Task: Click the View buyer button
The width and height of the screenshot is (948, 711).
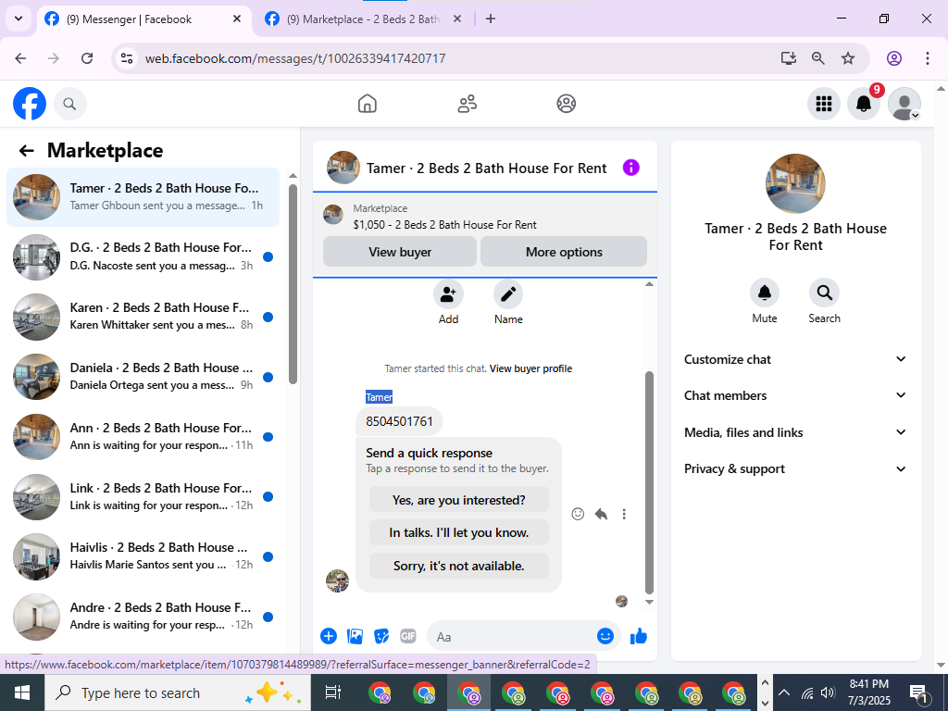Action: coord(400,252)
